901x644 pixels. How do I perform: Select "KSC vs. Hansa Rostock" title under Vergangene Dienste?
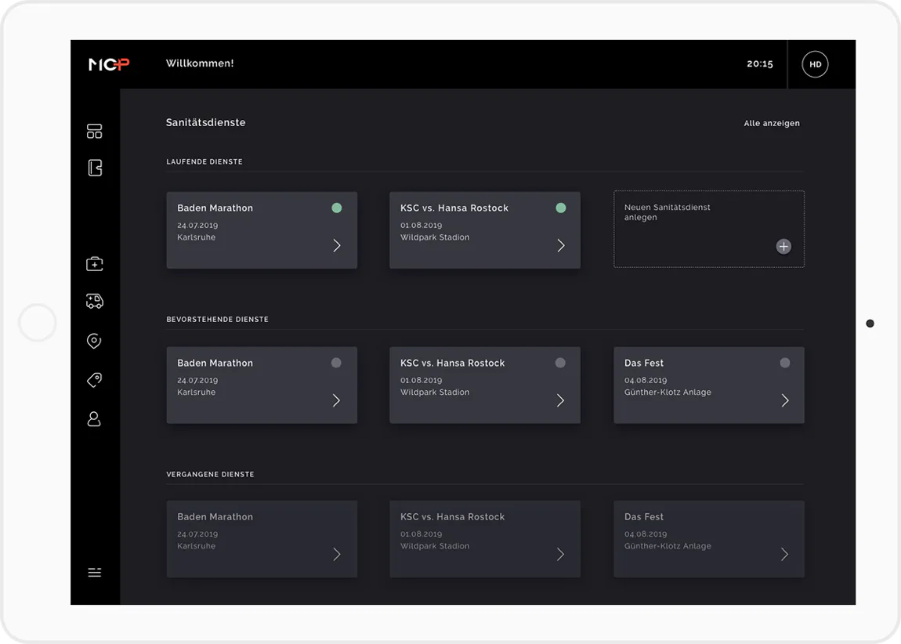point(453,517)
